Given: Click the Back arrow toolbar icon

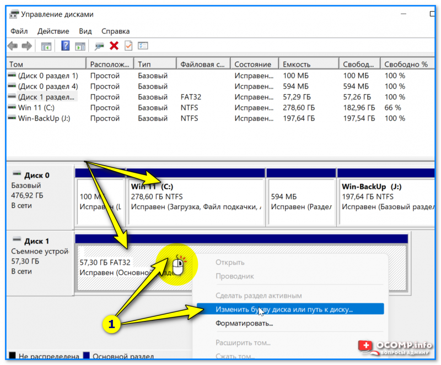Looking at the screenshot, I should (x=13, y=46).
